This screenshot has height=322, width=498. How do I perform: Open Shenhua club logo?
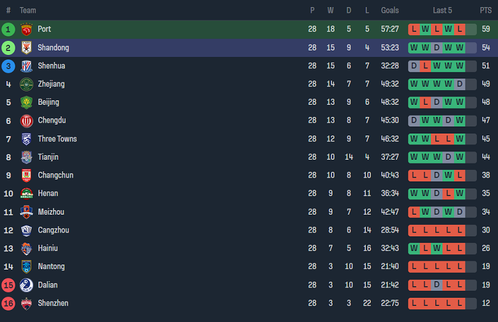pyautogui.click(x=26, y=66)
